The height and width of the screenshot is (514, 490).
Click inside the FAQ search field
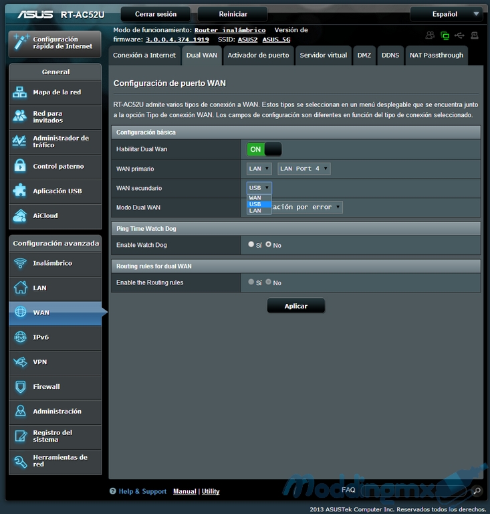(x=414, y=491)
